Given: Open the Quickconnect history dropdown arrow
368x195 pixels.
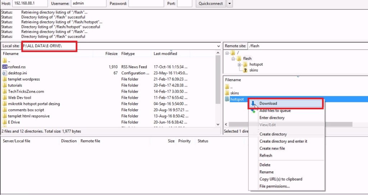Looking at the screenshot, I should coord(230,4).
